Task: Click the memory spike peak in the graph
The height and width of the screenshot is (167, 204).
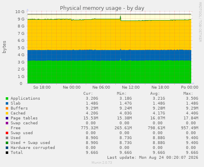Action: pos(120,16)
